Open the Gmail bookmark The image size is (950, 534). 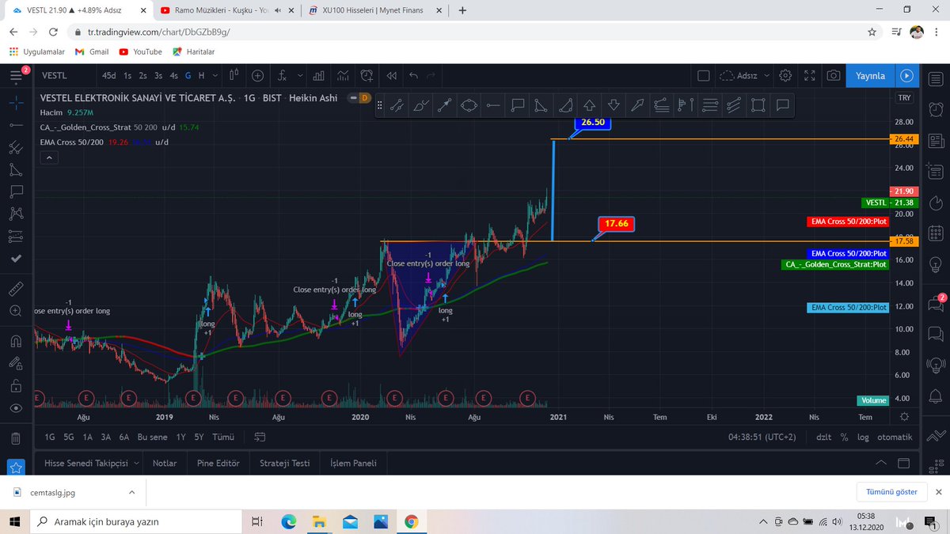pos(92,51)
